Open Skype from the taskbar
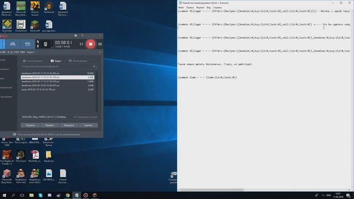The height and width of the screenshot is (199, 354). tap(40, 195)
